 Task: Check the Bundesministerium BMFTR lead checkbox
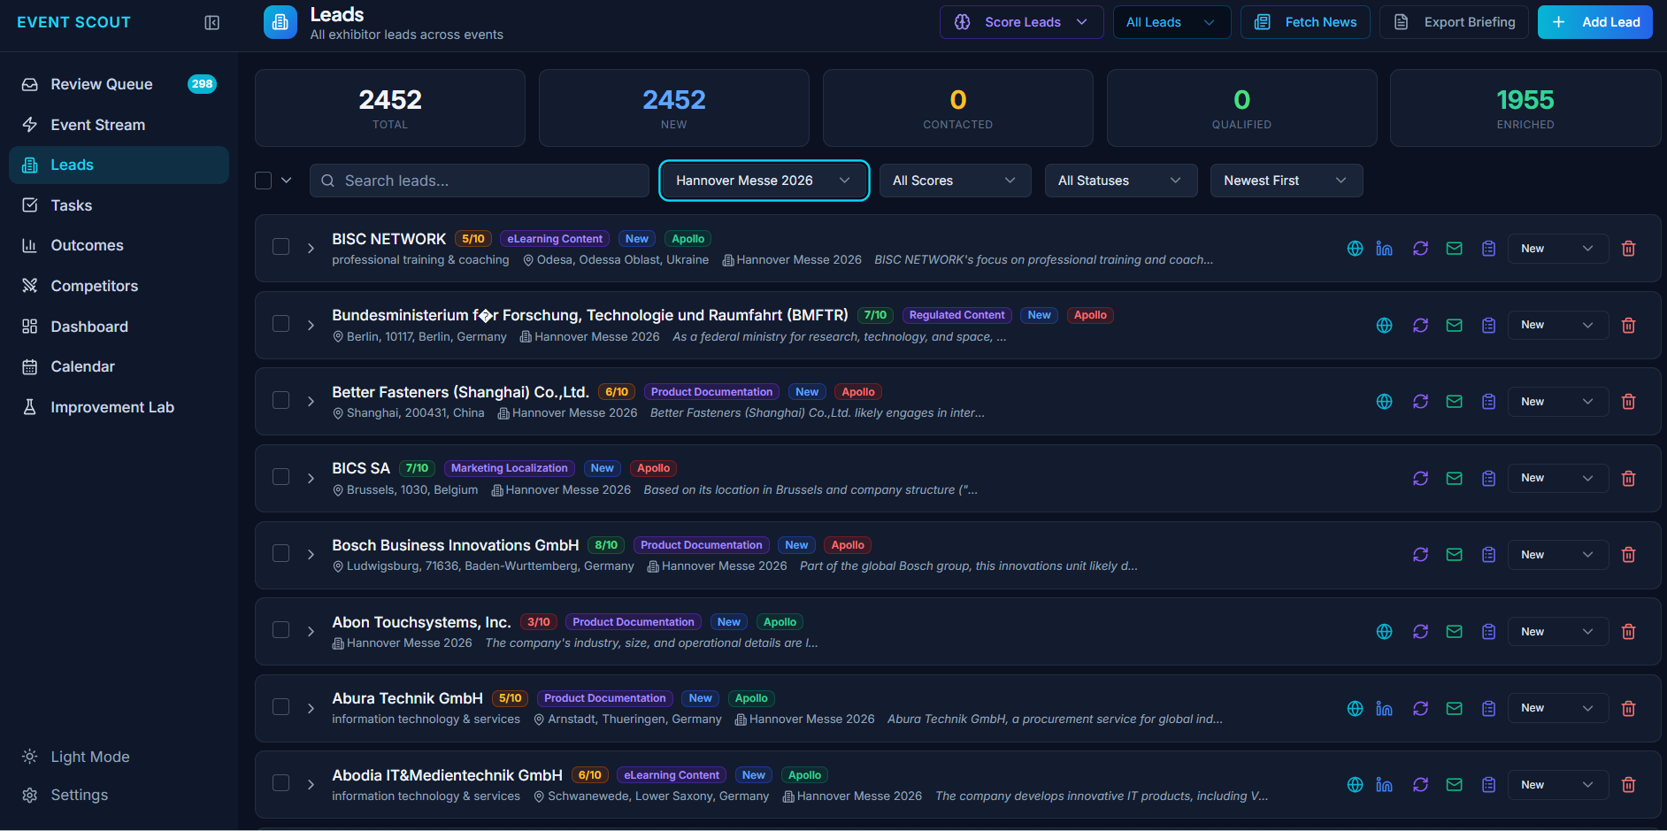(281, 324)
